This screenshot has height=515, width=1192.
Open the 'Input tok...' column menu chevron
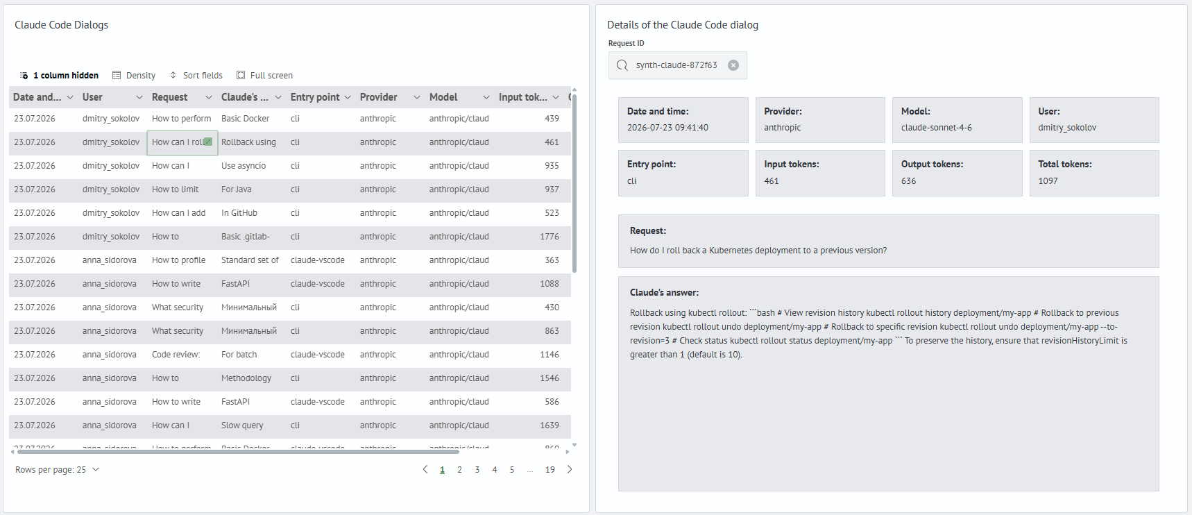556,97
